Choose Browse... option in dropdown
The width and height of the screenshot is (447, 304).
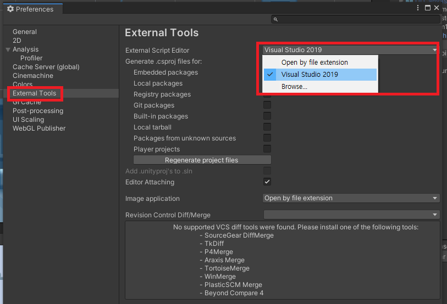(320, 87)
